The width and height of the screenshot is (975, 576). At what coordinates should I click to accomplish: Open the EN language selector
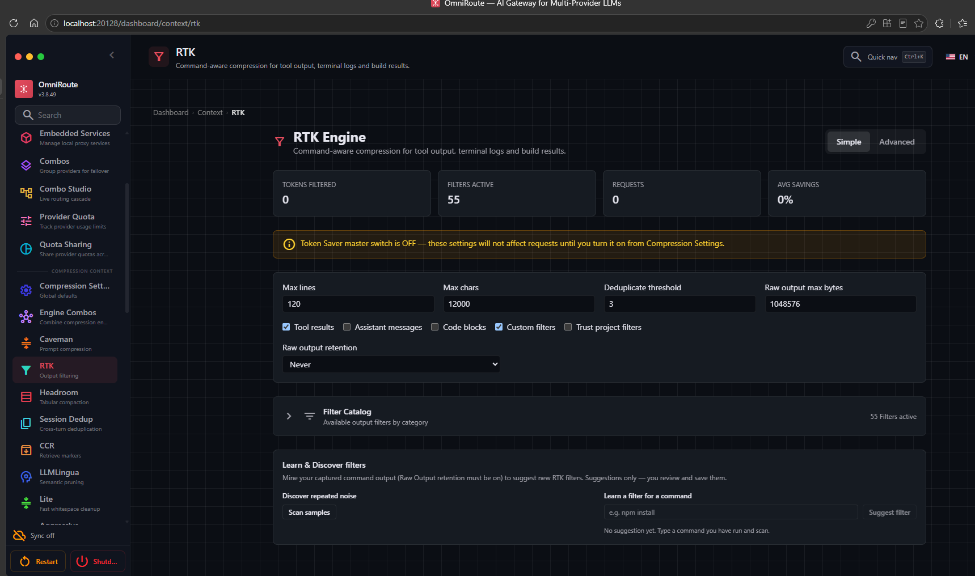(957, 57)
